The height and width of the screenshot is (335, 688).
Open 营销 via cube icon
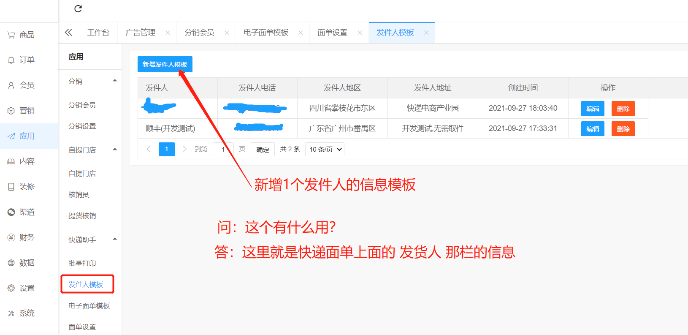(x=11, y=111)
